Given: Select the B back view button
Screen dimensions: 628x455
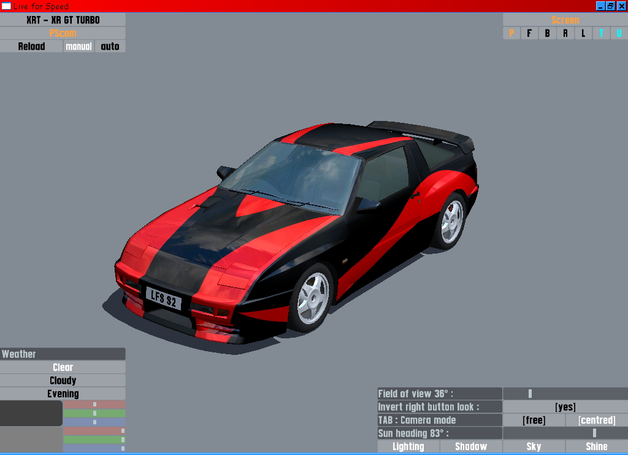Looking at the screenshot, I should 547,33.
